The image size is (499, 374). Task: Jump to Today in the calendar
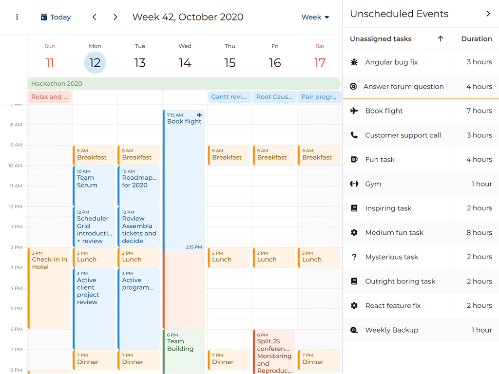(56, 17)
